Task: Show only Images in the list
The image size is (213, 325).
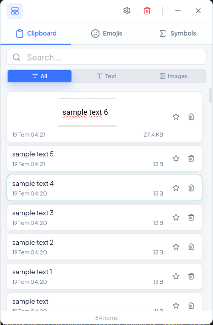Action: coord(173,76)
